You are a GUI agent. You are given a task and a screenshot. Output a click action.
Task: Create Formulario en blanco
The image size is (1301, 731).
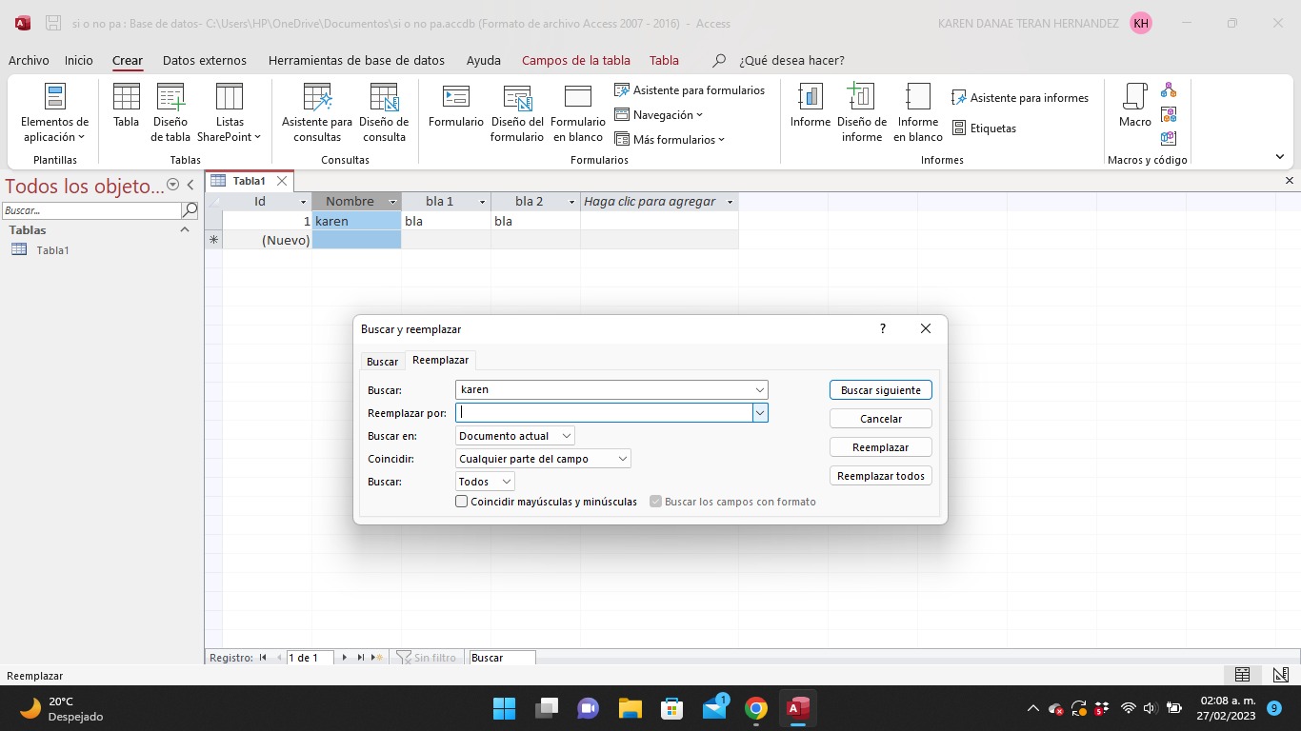[578, 112]
